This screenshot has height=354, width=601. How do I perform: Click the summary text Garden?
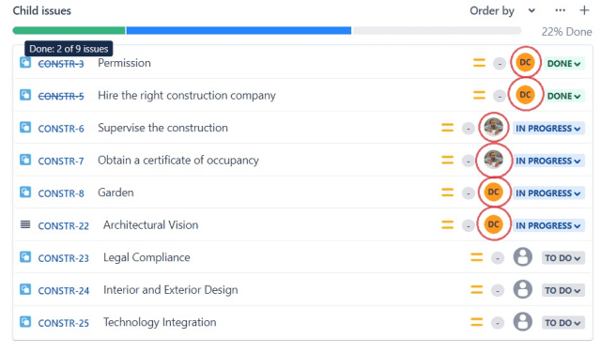[x=116, y=192]
